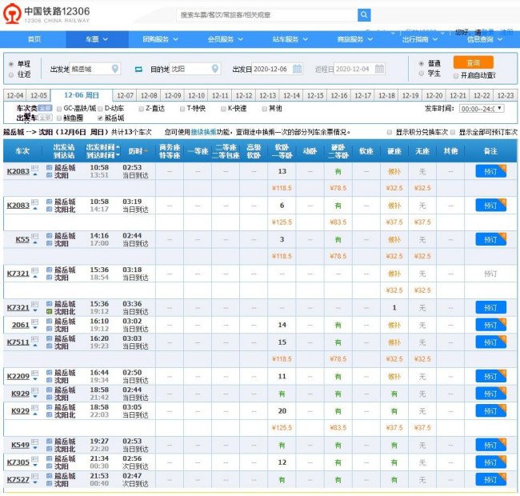This screenshot has width=520, height=496.
Task: Expand the 出行指南 navigation menu
Action: pos(420,39)
